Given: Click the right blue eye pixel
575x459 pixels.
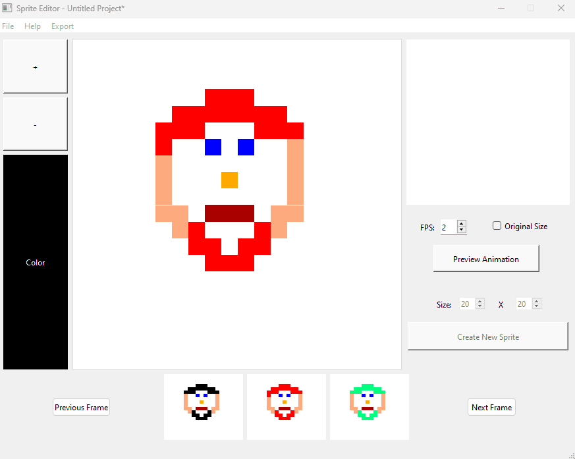Looking at the screenshot, I should point(246,147).
